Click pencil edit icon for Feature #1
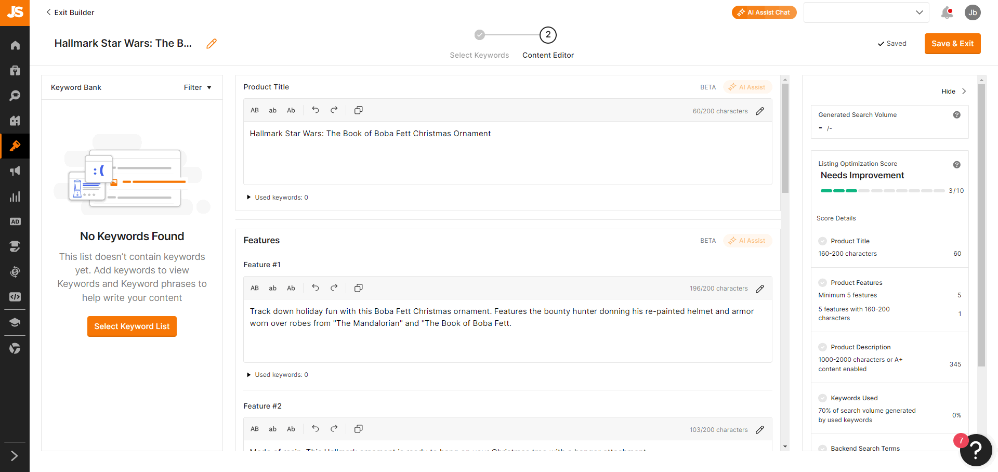The image size is (998, 472). coord(760,289)
